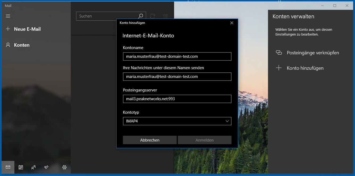Viewport: 355px width, 176px height.
Task: Click the Suchen search box
Action: (x=106, y=16)
